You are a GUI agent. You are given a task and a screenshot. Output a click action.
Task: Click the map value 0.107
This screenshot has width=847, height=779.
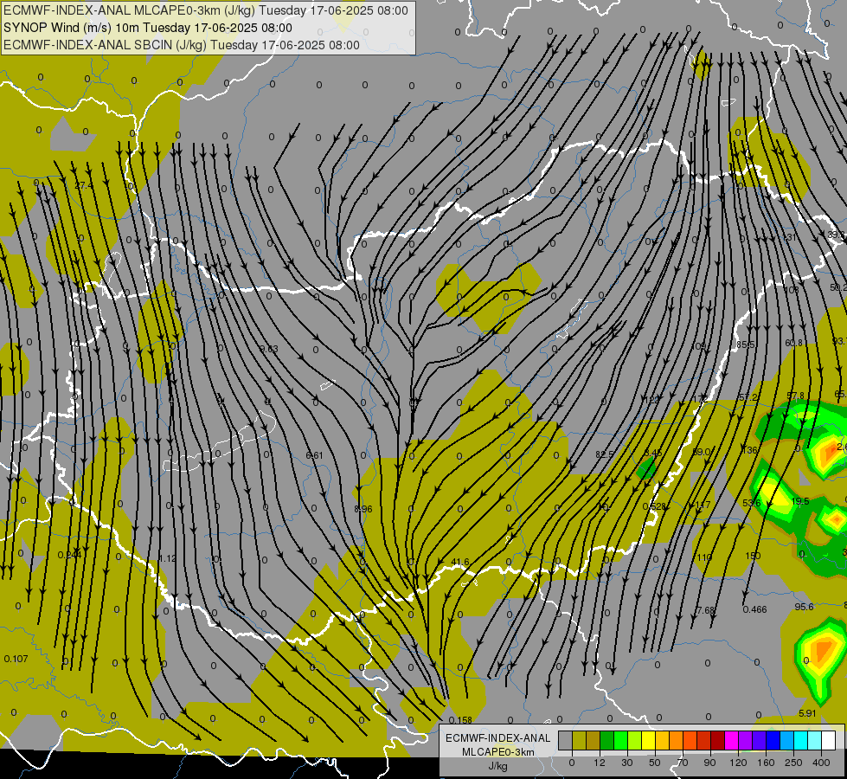pos(16,659)
